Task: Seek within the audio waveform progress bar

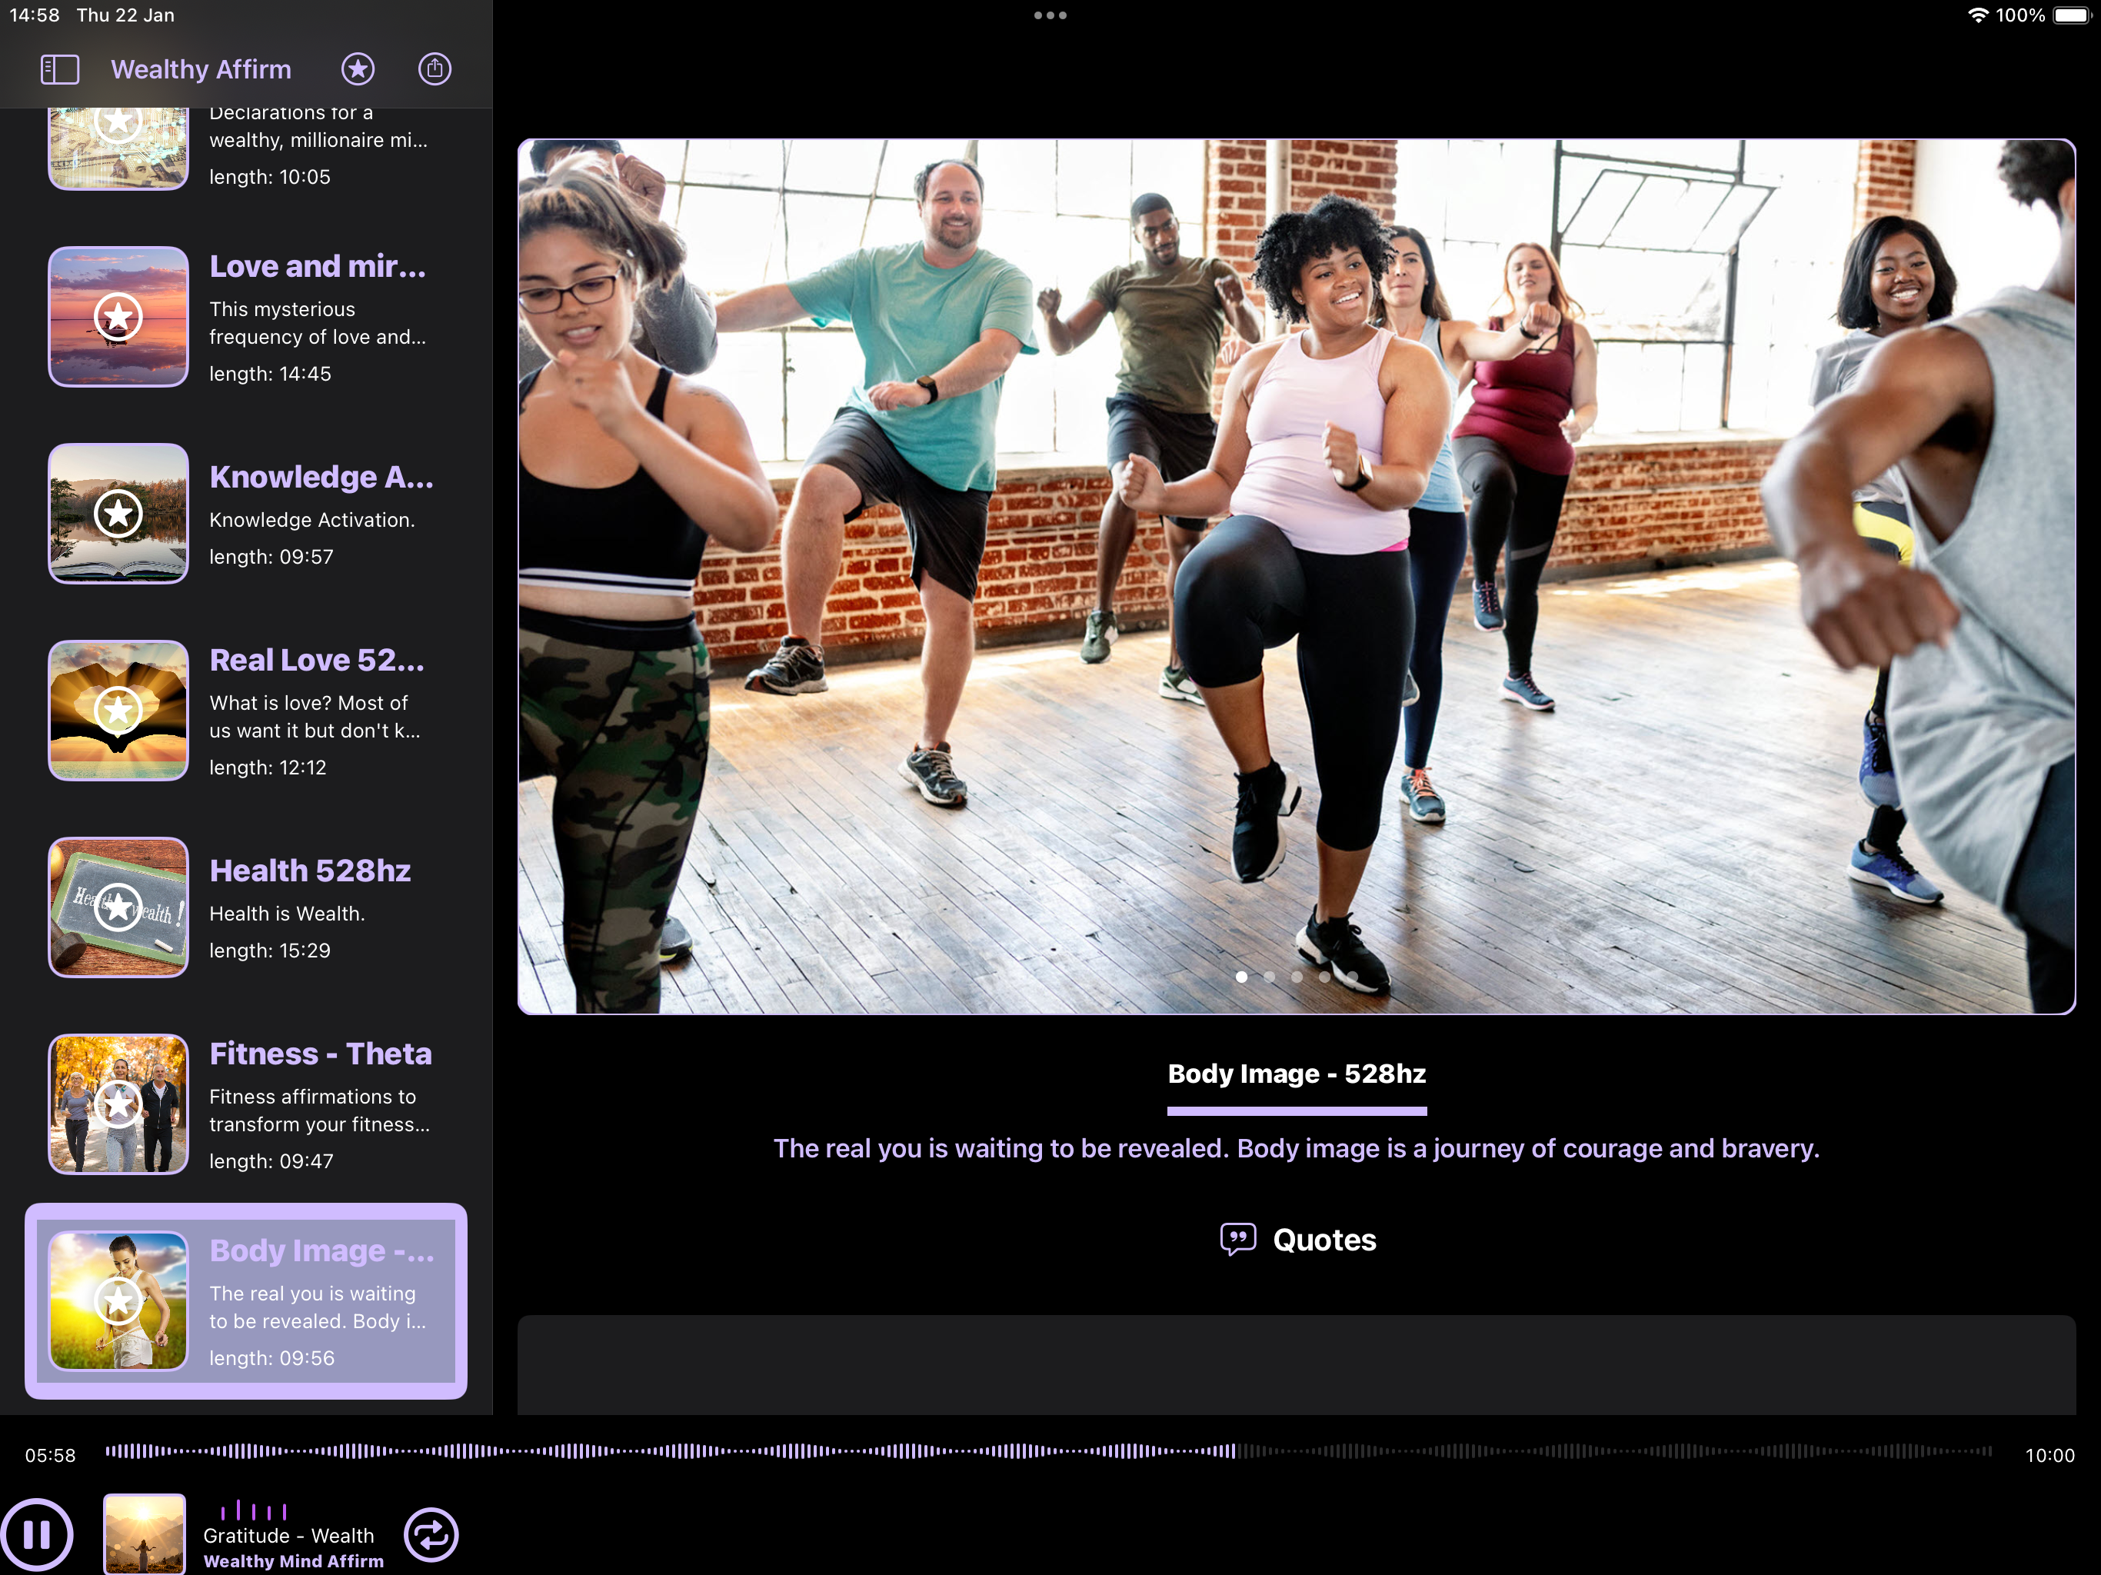Action: pyautogui.click(x=1049, y=1451)
